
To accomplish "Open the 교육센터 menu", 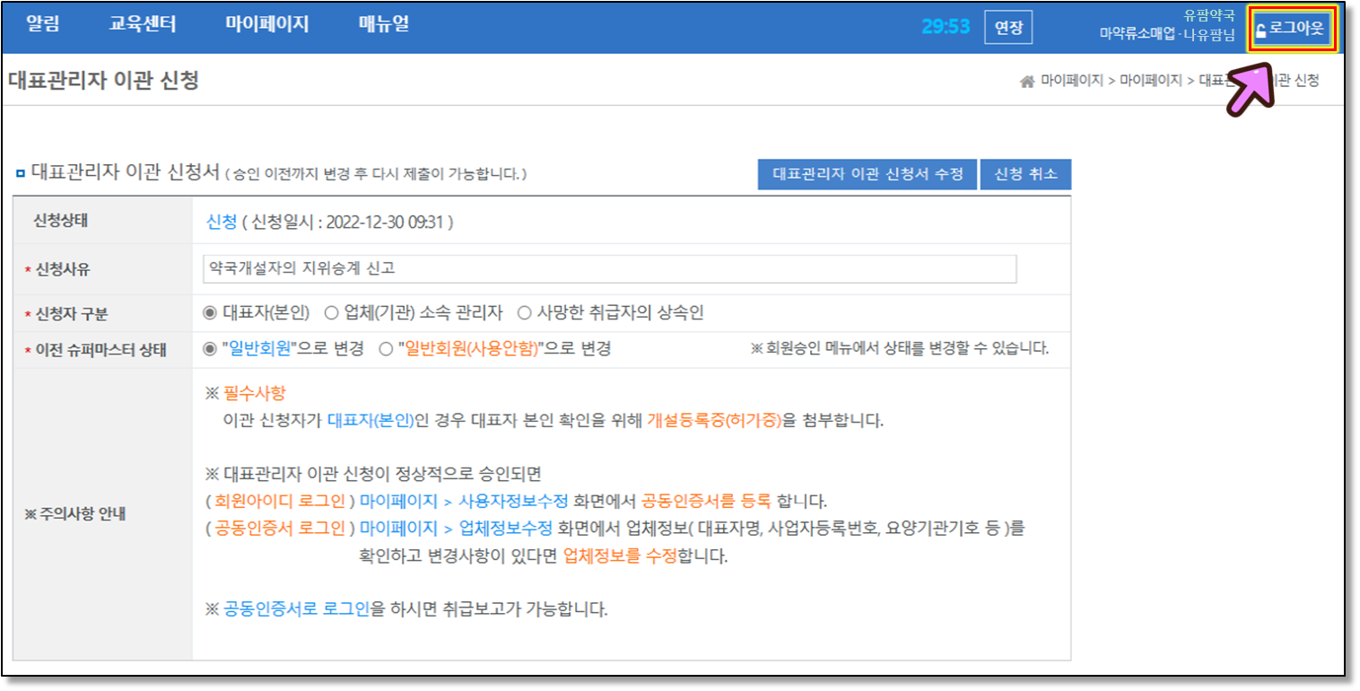I will tap(143, 24).
